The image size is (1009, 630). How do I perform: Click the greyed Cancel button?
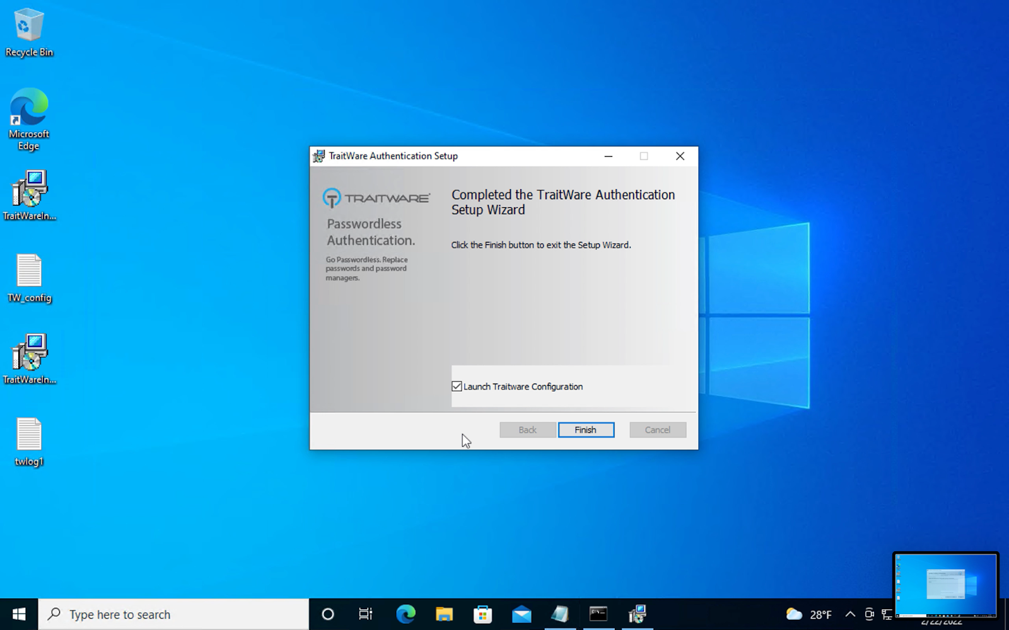[x=658, y=430]
